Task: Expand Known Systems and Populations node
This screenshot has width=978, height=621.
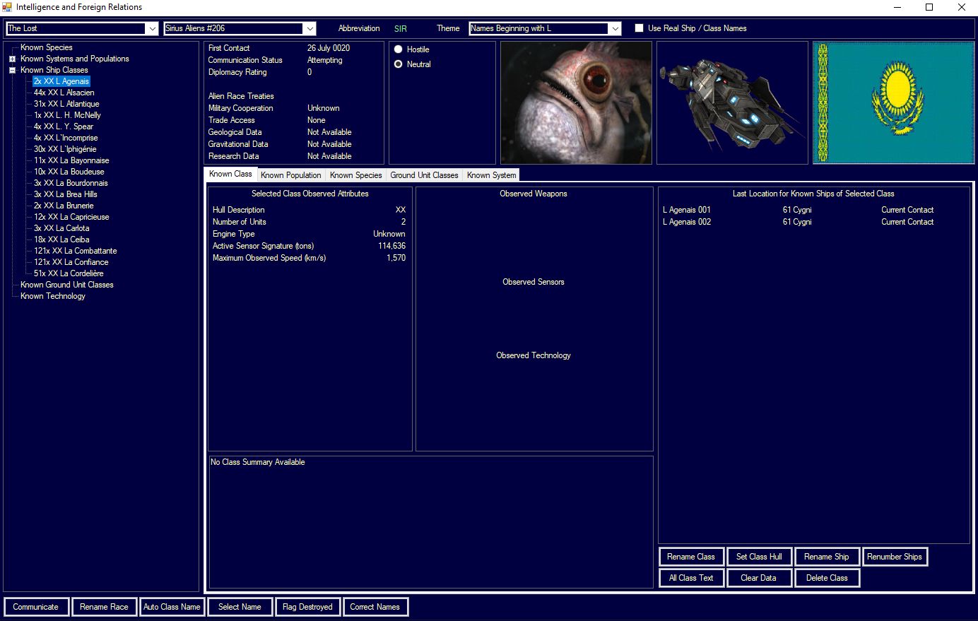Action: [12, 59]
